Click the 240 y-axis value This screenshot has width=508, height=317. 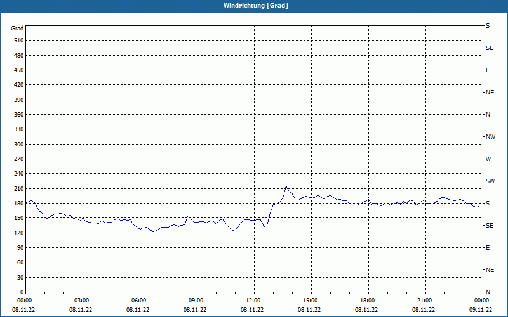tap(19, 174)
